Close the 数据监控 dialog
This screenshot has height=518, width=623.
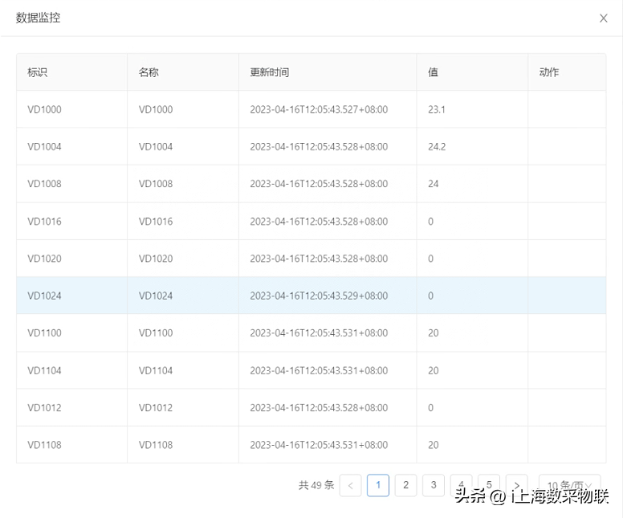click(603, 18)
